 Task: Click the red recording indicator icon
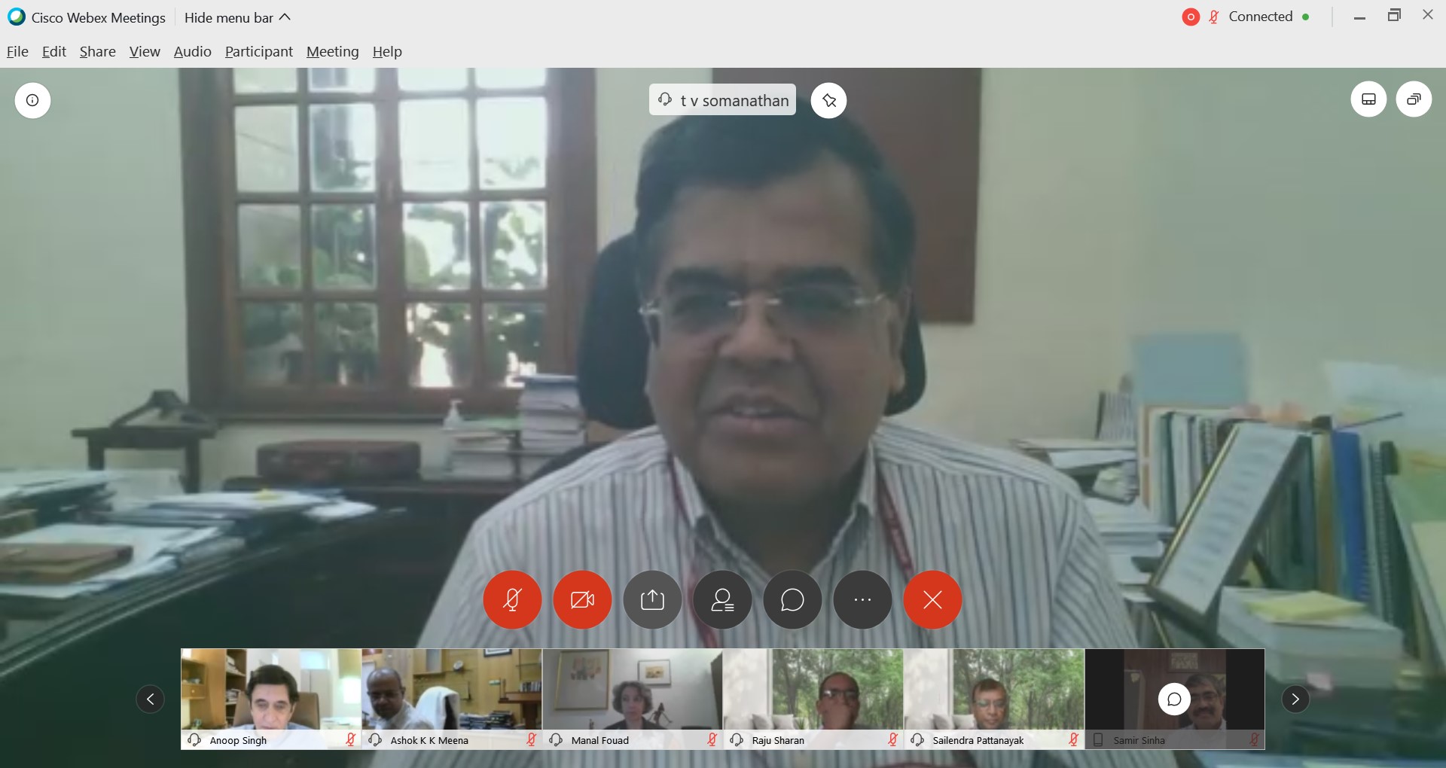(x=1191, y=17)
